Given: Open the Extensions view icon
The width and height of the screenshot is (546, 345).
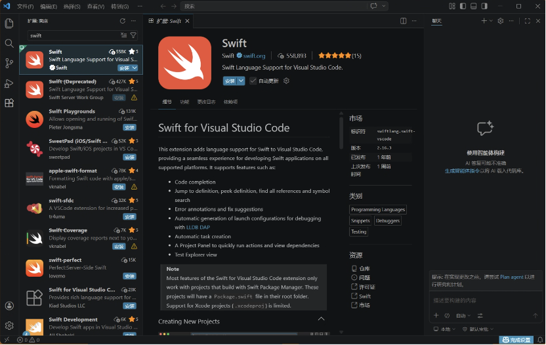Looking at the screenshot, I should point(9,103).
